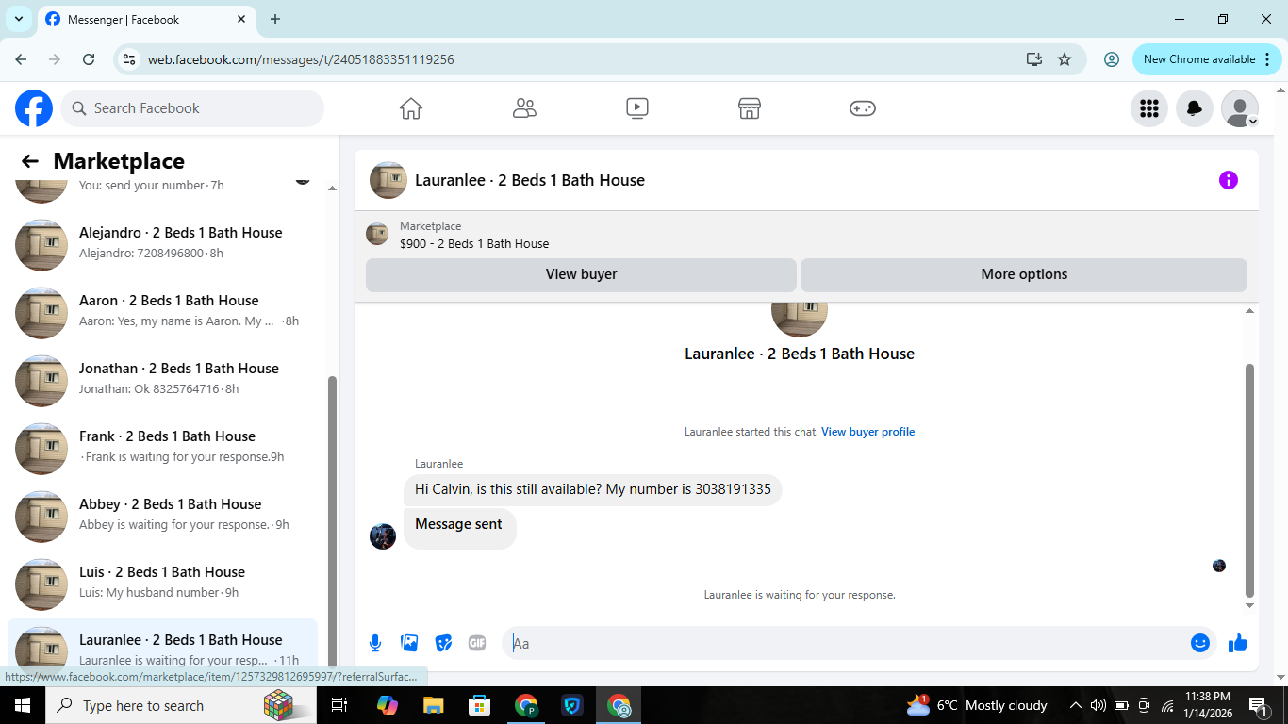Attach a file with the image icon

pos(409,643)
